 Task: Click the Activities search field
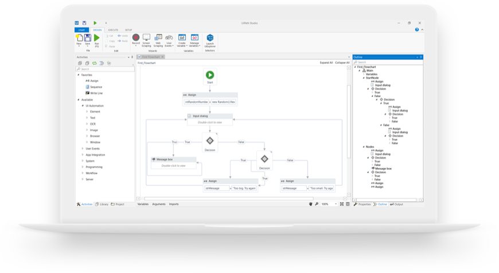click(x=105, y=69)
